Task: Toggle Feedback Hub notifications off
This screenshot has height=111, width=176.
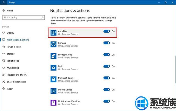Action: [x=107, y=55]
